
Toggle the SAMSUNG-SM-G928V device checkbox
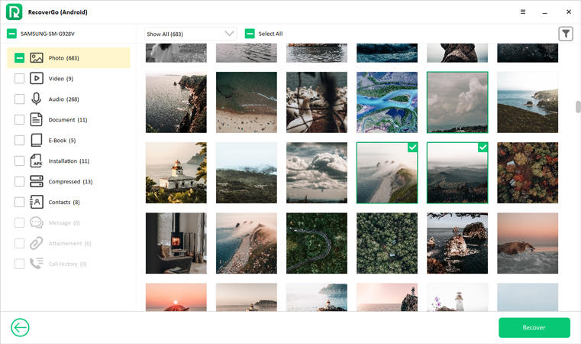click(11, 34)
